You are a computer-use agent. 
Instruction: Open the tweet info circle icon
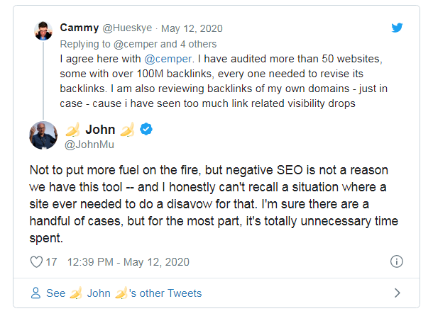397,261
